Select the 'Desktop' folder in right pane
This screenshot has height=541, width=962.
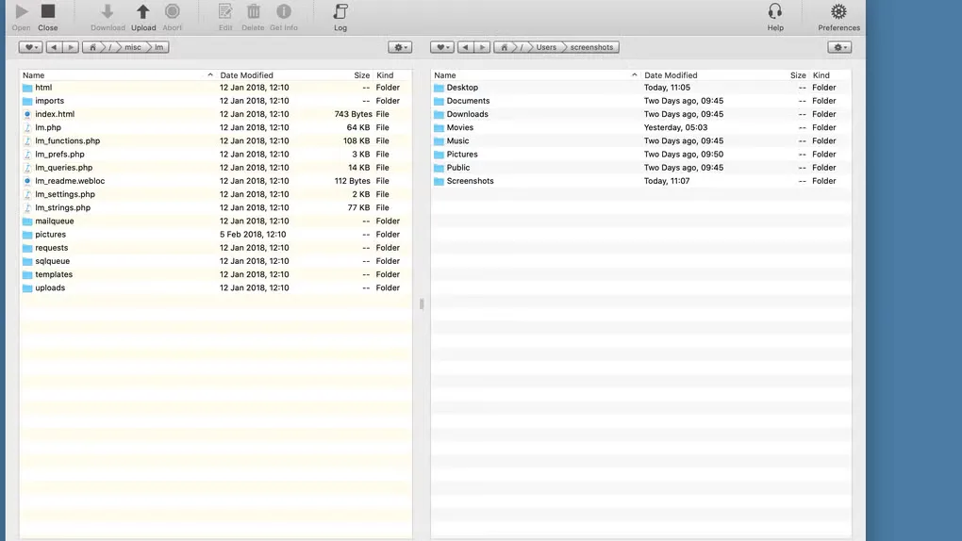tap(641, 88)
